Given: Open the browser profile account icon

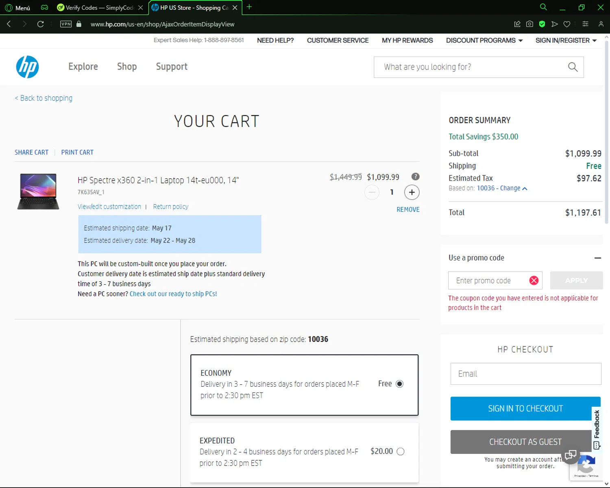Looking at the screenshot, I should [601, 24].
